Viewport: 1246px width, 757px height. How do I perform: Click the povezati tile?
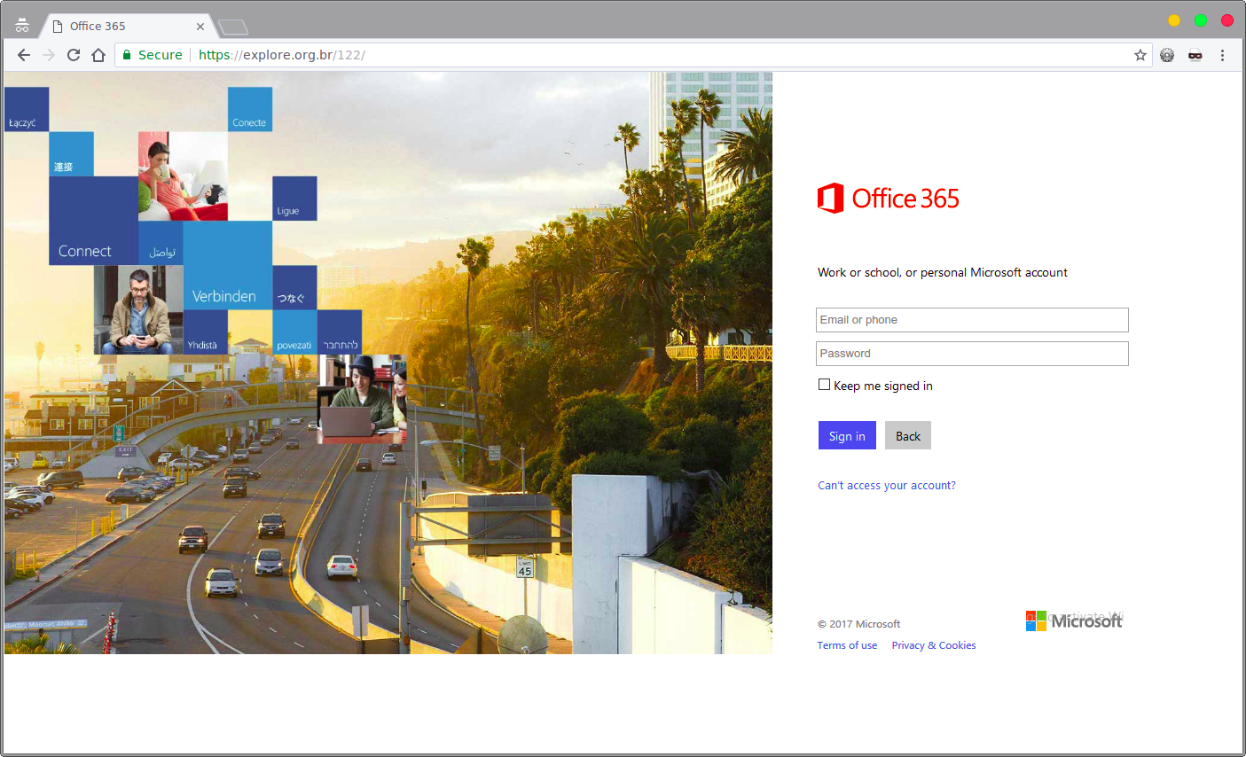pyautogui.click(x=294, y=332)
